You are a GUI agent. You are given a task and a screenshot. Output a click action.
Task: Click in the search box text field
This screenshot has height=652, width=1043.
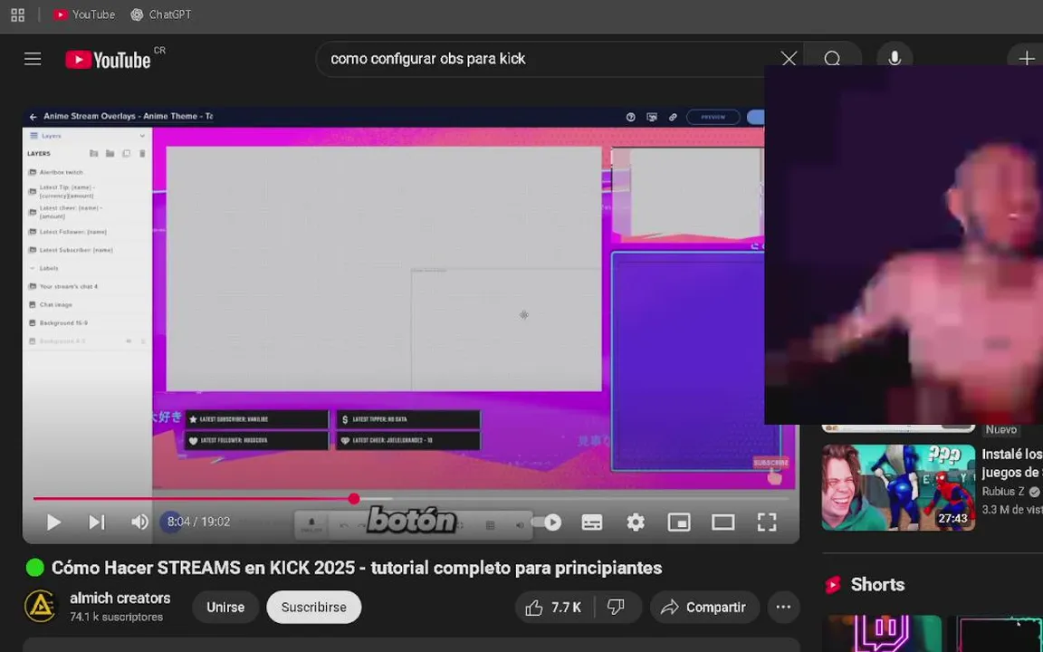(552, 59)
